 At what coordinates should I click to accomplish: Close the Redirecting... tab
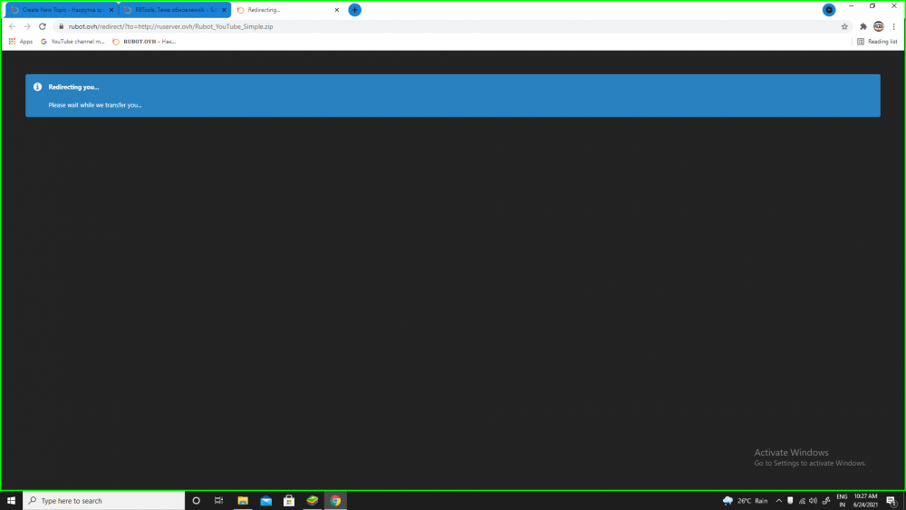(337, 10)
